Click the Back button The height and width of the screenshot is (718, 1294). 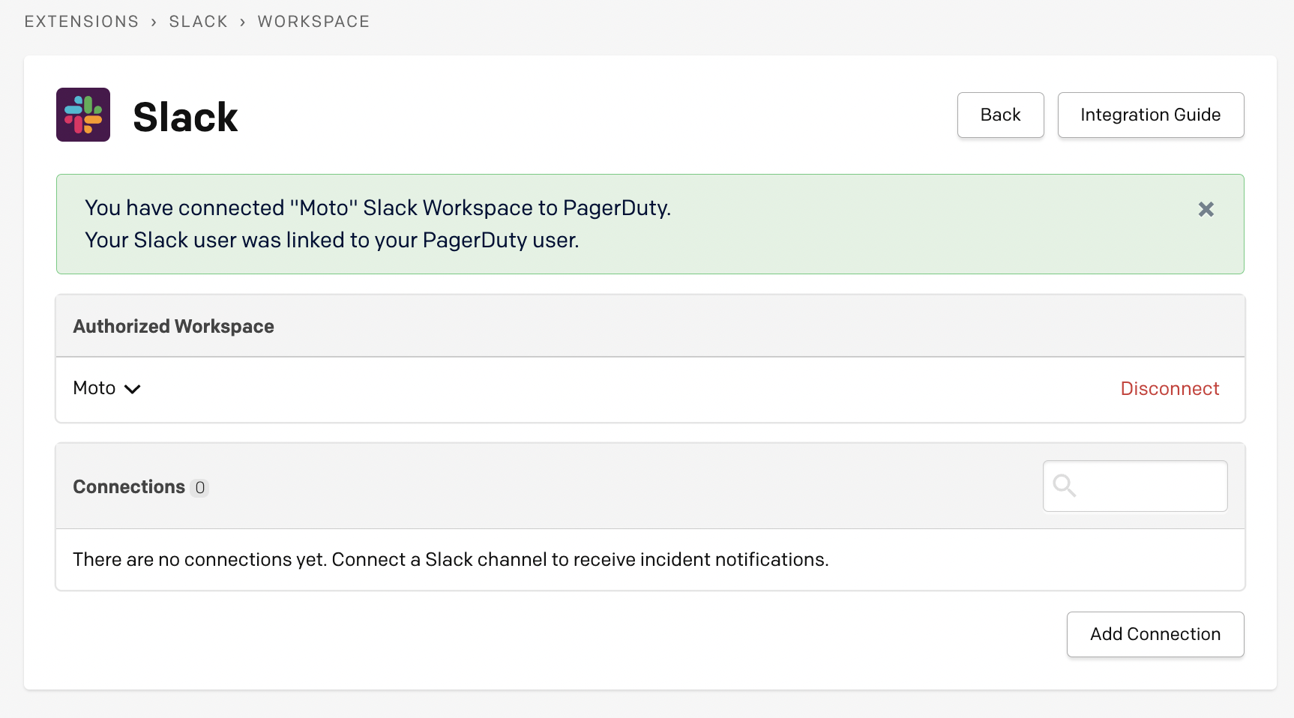pyautogui.click(x=1000, y=115)
